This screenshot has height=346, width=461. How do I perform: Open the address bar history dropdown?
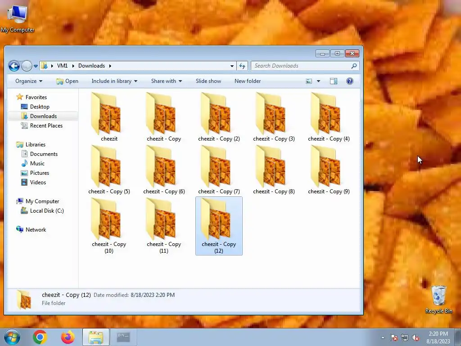(x=232, y=66)
